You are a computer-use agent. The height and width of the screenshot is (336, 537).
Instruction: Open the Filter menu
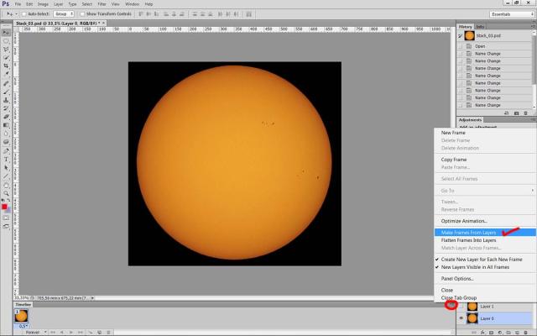(x=101, y=4)
